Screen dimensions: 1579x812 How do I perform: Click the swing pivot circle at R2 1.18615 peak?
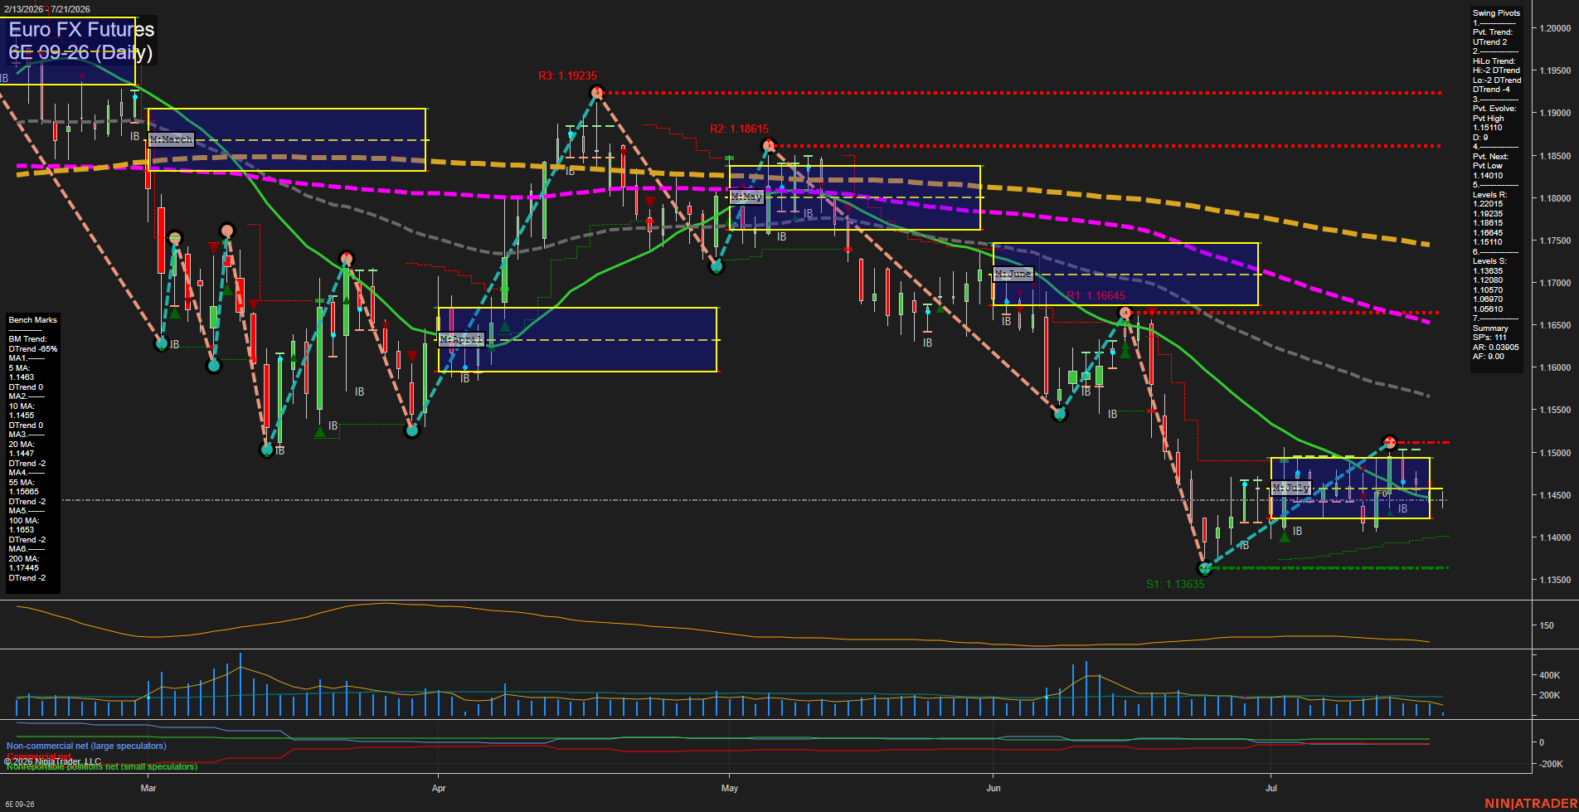click(x=769, y=146)
